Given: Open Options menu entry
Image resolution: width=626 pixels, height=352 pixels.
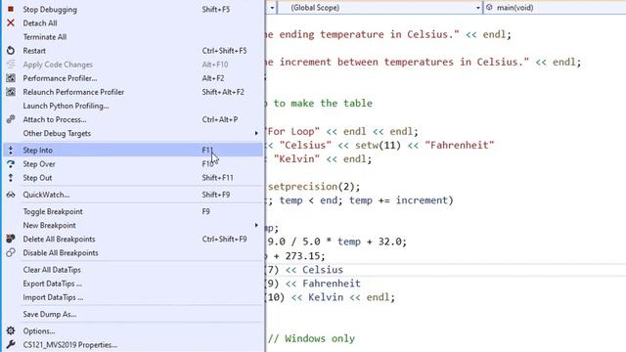Looking at the screenshot, I should pyautogui.click(x=133, y=330).
